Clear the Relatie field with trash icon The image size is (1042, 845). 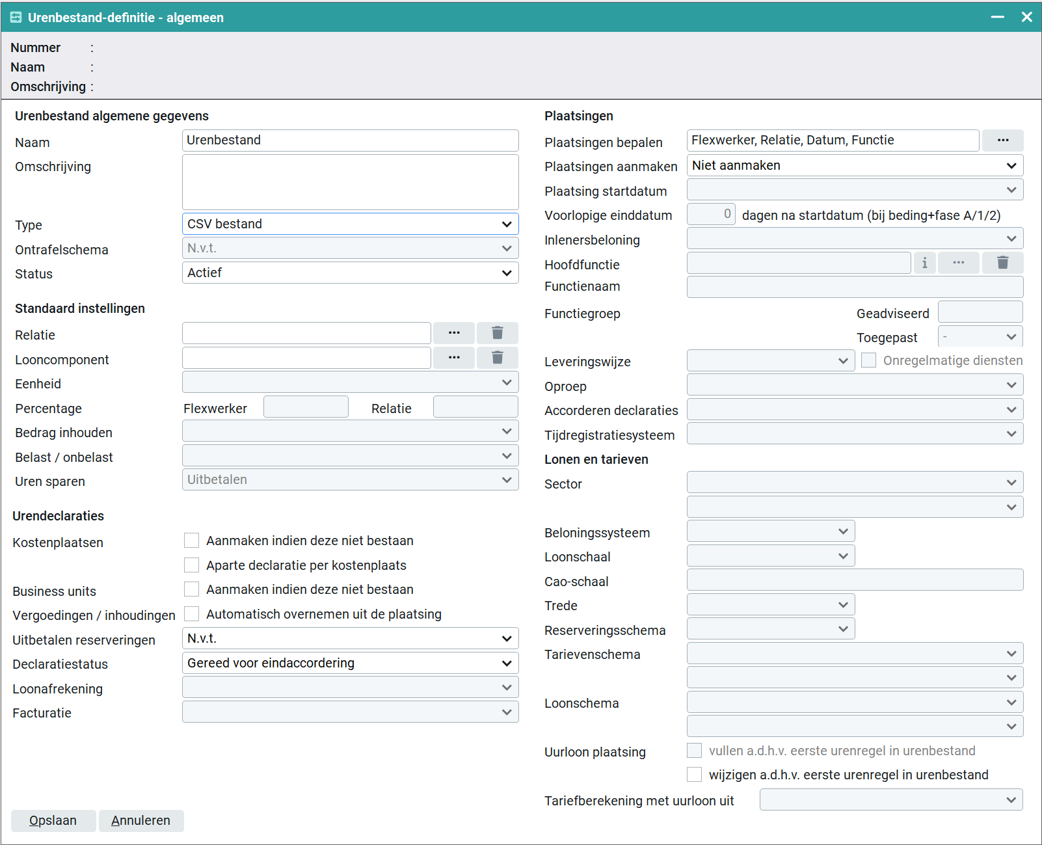click(x=497, y=333)
